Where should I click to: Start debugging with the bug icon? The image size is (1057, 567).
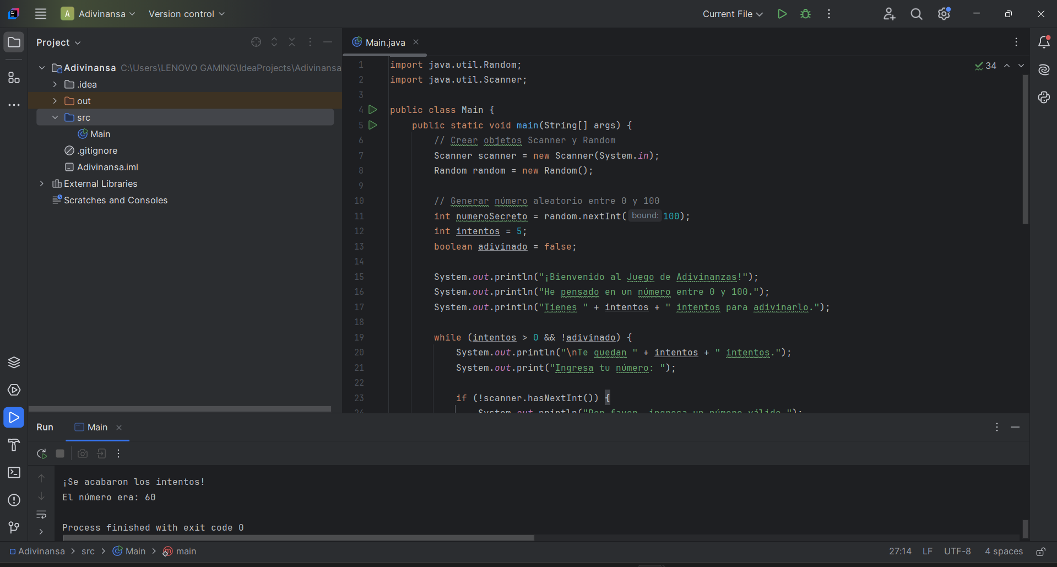pyautogui.click(x=805, y=14)
